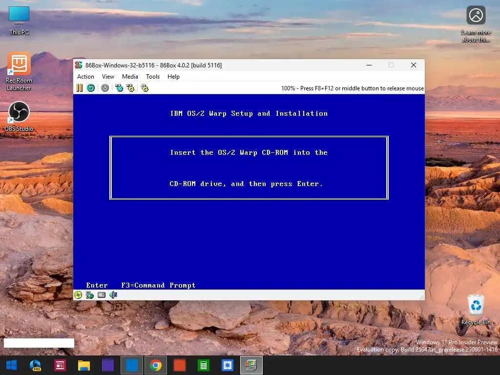Open Microsoft Edge PRE in the taskbar
The height and width of the screenshot is (375, 500).
click(x=35, y=365)
